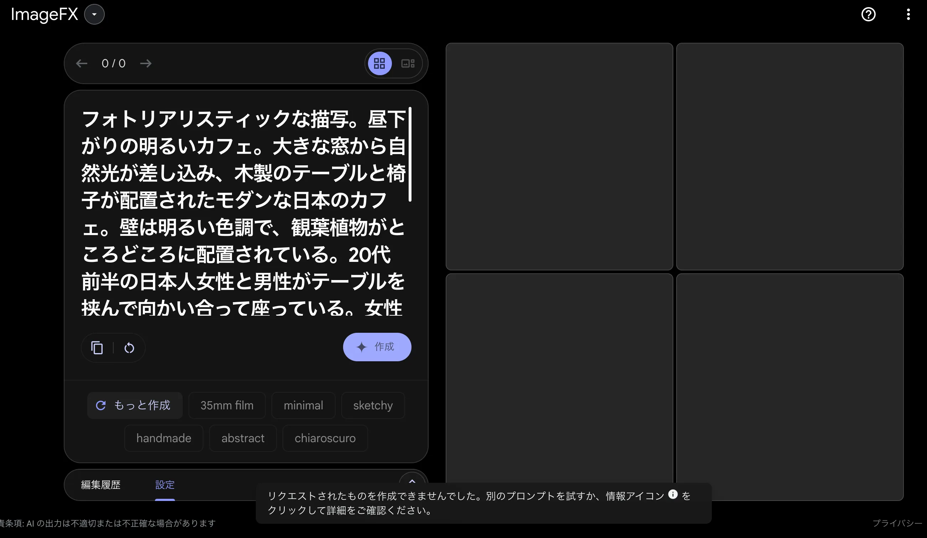Switch to single image view layout
This screenshot has height=538, width=927.
click(407, 63)
